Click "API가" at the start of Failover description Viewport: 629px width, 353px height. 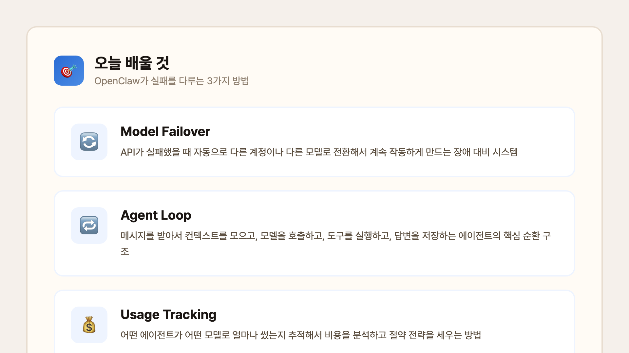[x=132, y=152]
